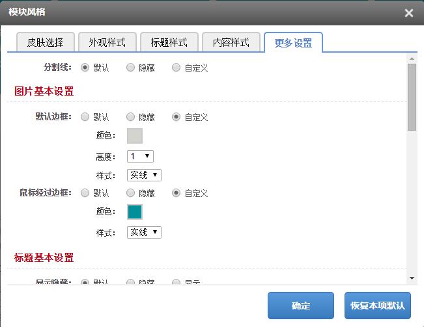Expand the 样式 dropdown under 默认边框

pyautogui.click(x=144, y=175)
